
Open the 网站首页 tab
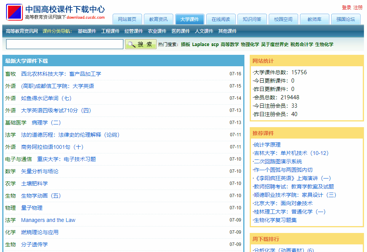coord(127,19)
